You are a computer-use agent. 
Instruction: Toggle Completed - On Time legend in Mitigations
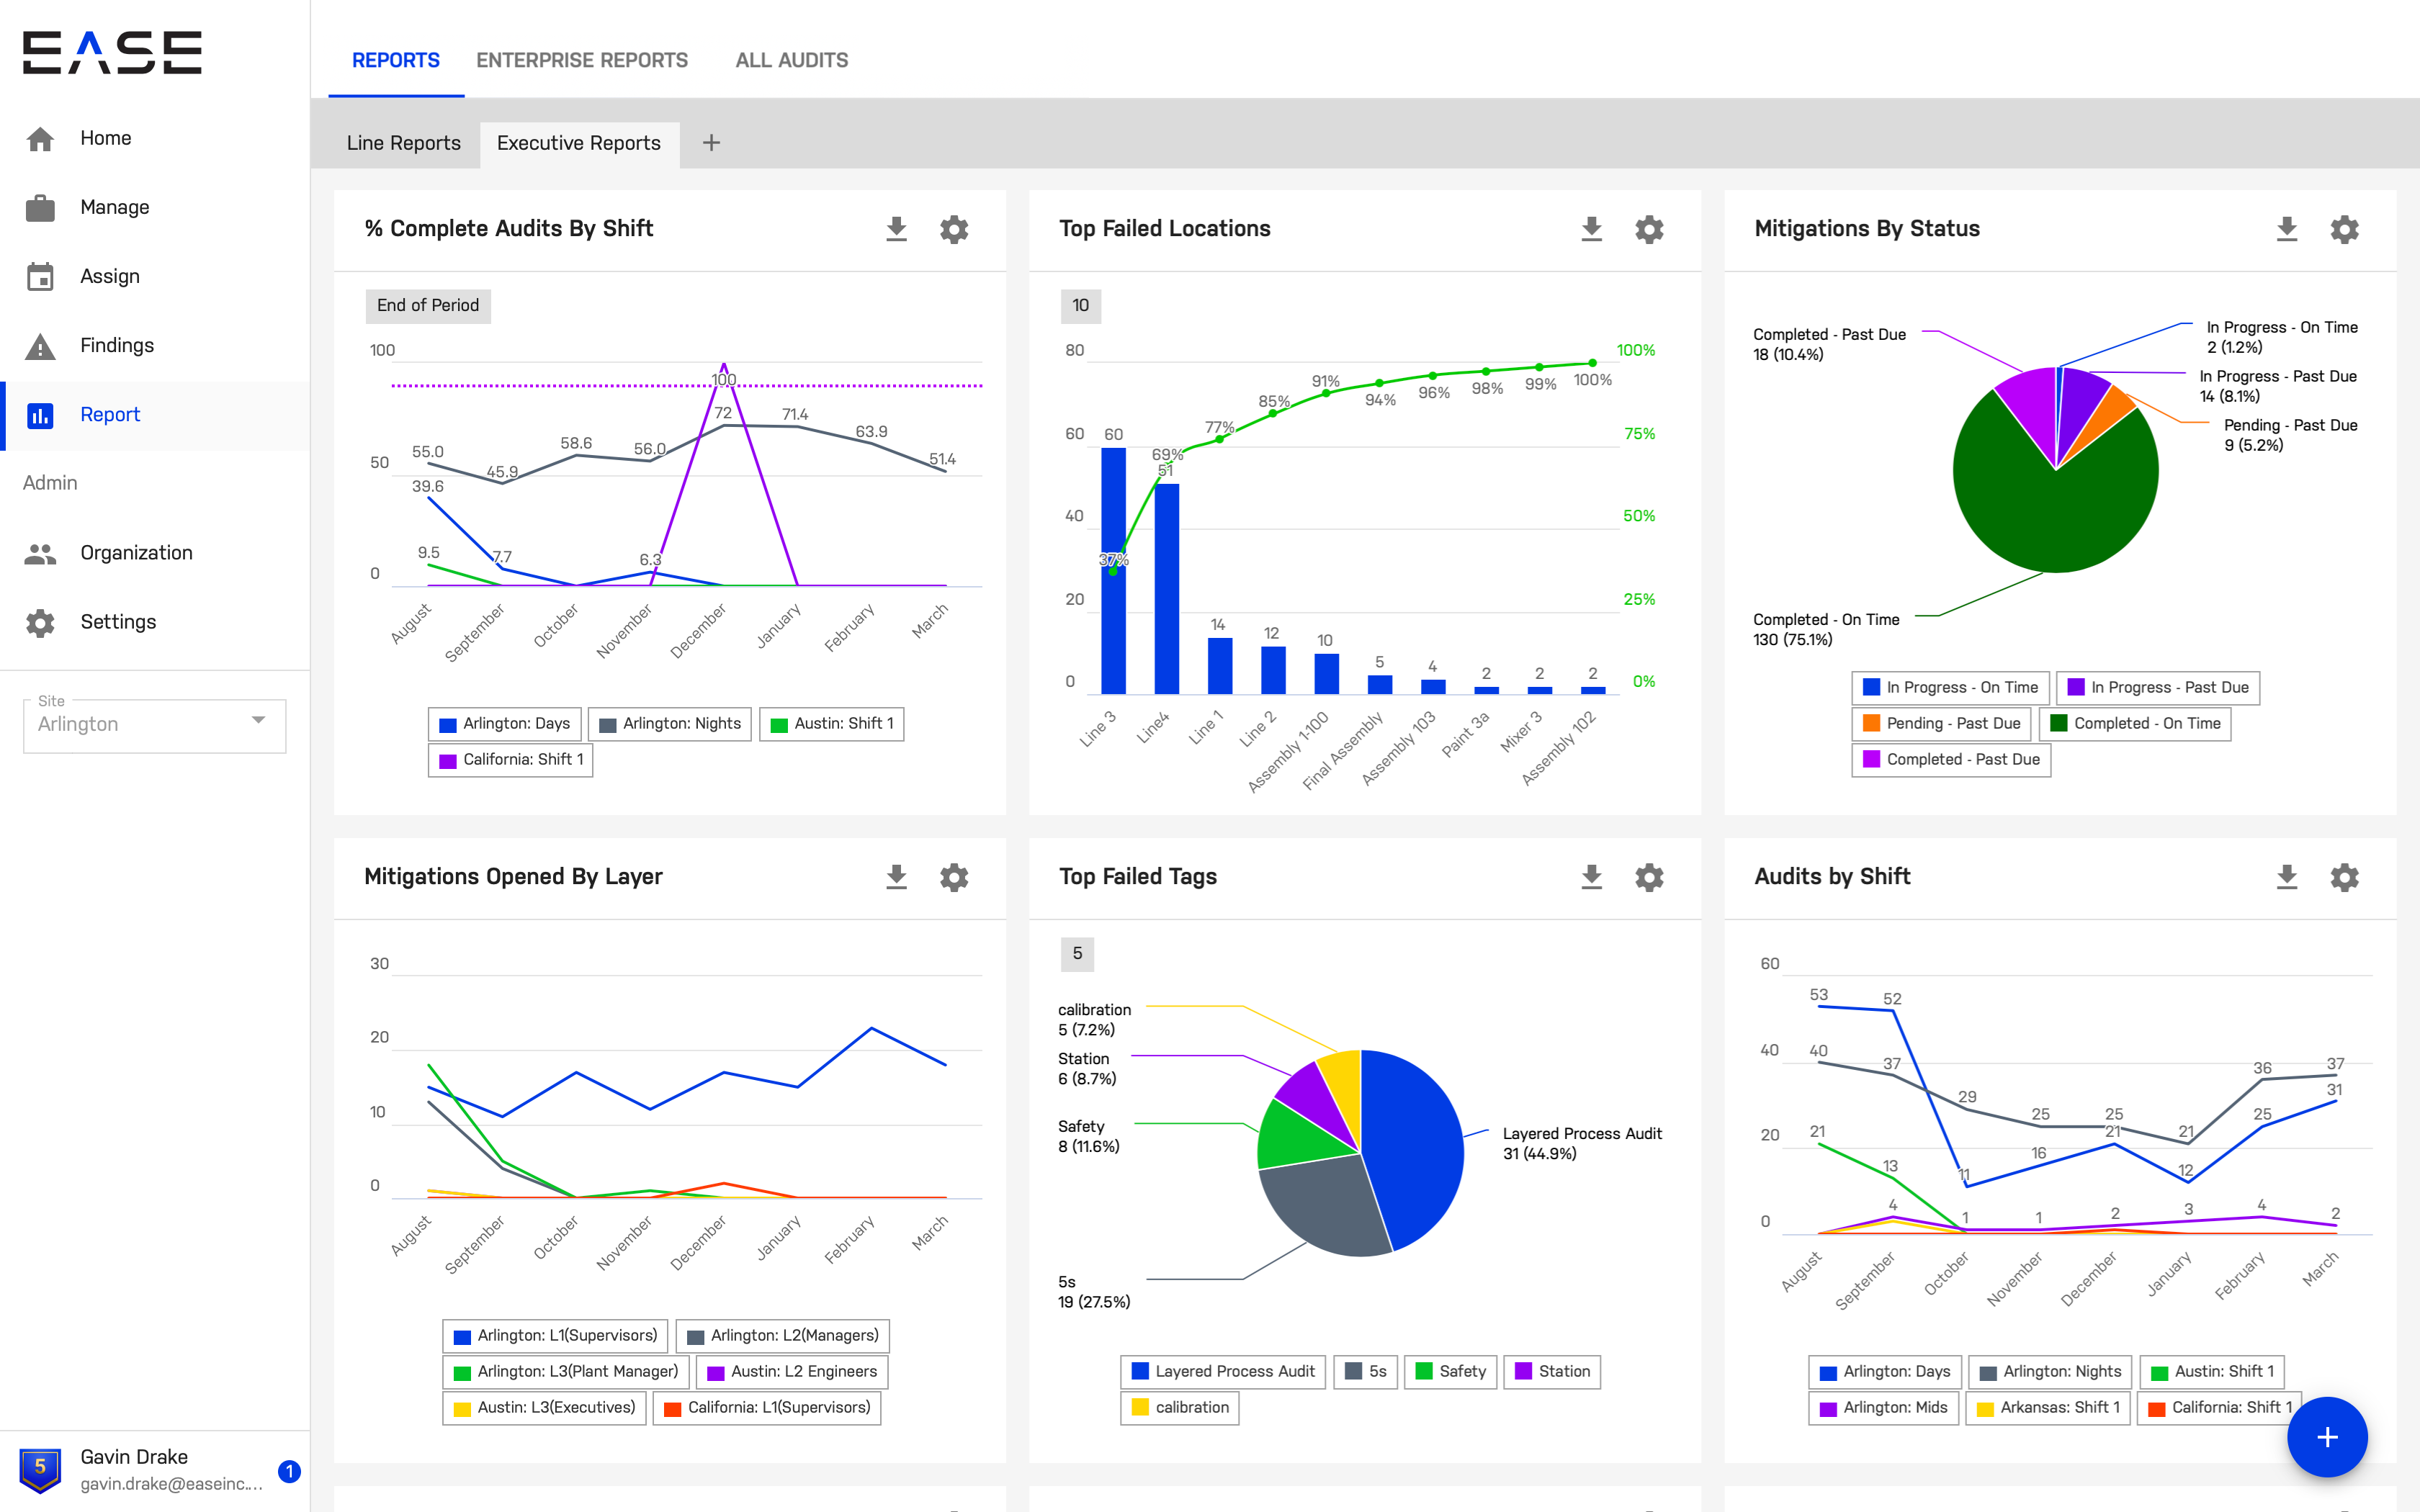pyautogui.click(x=2134, y=723)
